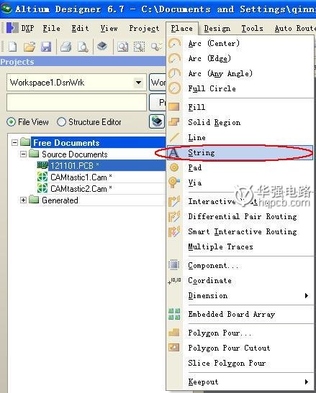Screen dimensions: 316x393
Task: Click the Polygon Pour Cutout icon
Action: [174, 348]
